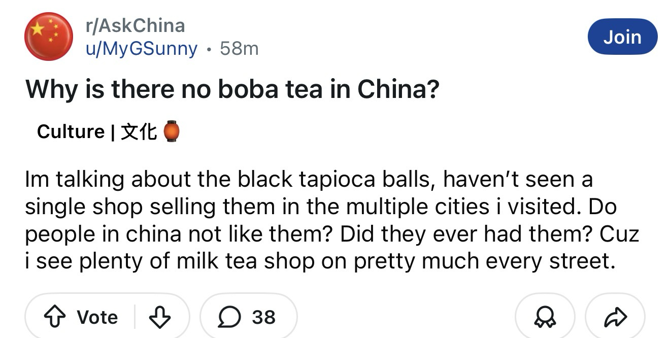Share the post via arrow icon
The height and width of the screenshot is (338, 670).
coord(615,317)
